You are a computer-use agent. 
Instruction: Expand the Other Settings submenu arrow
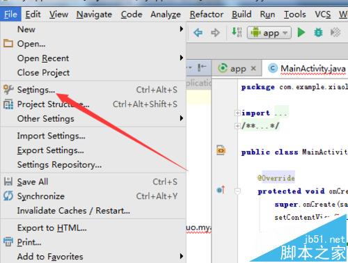[x=182, y=118]
